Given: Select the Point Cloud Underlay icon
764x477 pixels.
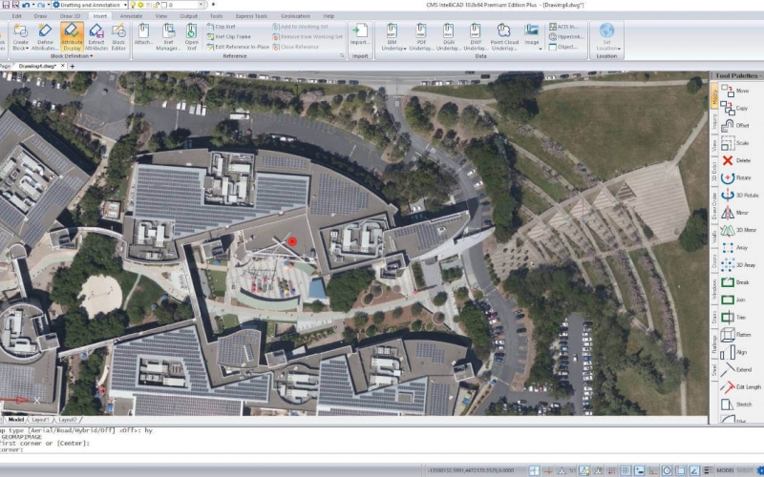Looking at the screenshot, I should pos(504,36).
